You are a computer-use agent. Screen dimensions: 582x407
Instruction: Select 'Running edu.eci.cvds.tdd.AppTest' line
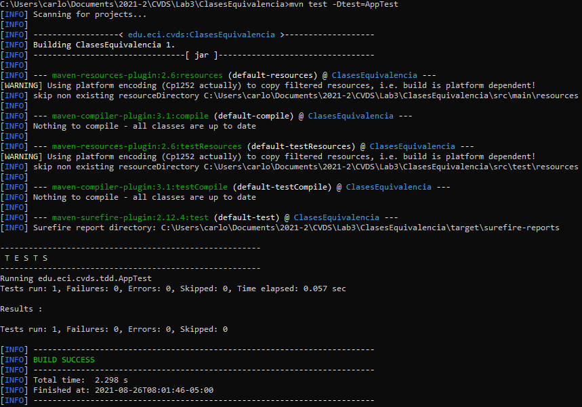[x=76, y=278]
